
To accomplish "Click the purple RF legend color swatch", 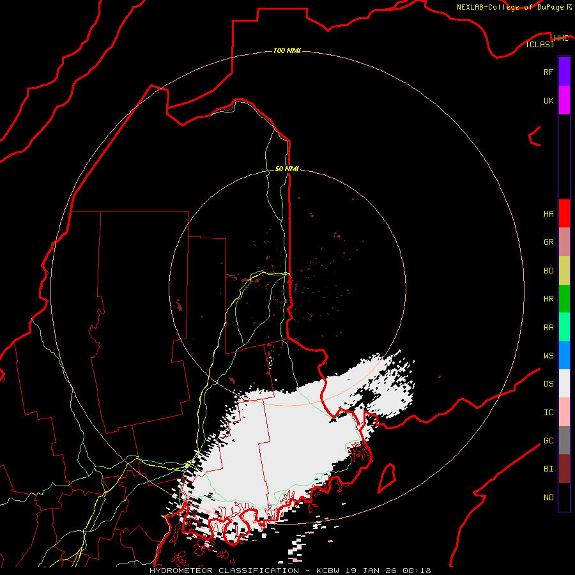I will pyautogui.click(x=564, y=72).
